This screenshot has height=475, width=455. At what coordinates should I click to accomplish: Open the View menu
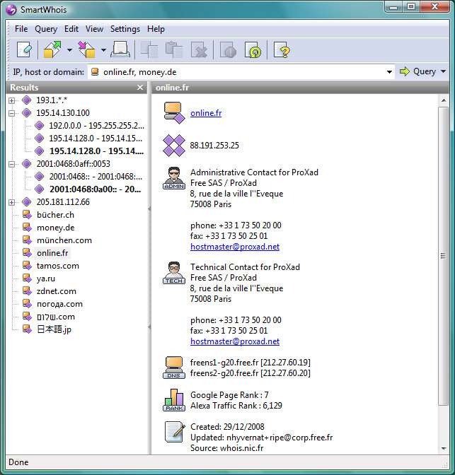(94, 29)
